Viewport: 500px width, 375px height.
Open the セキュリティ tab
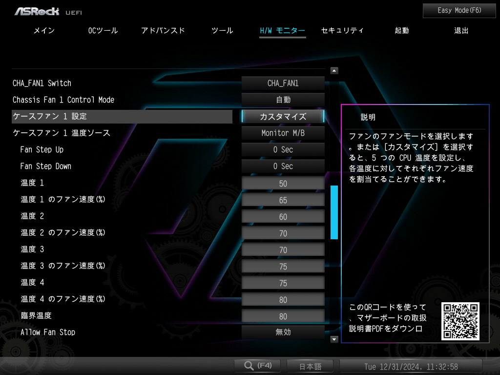click(x=342, y=31)
